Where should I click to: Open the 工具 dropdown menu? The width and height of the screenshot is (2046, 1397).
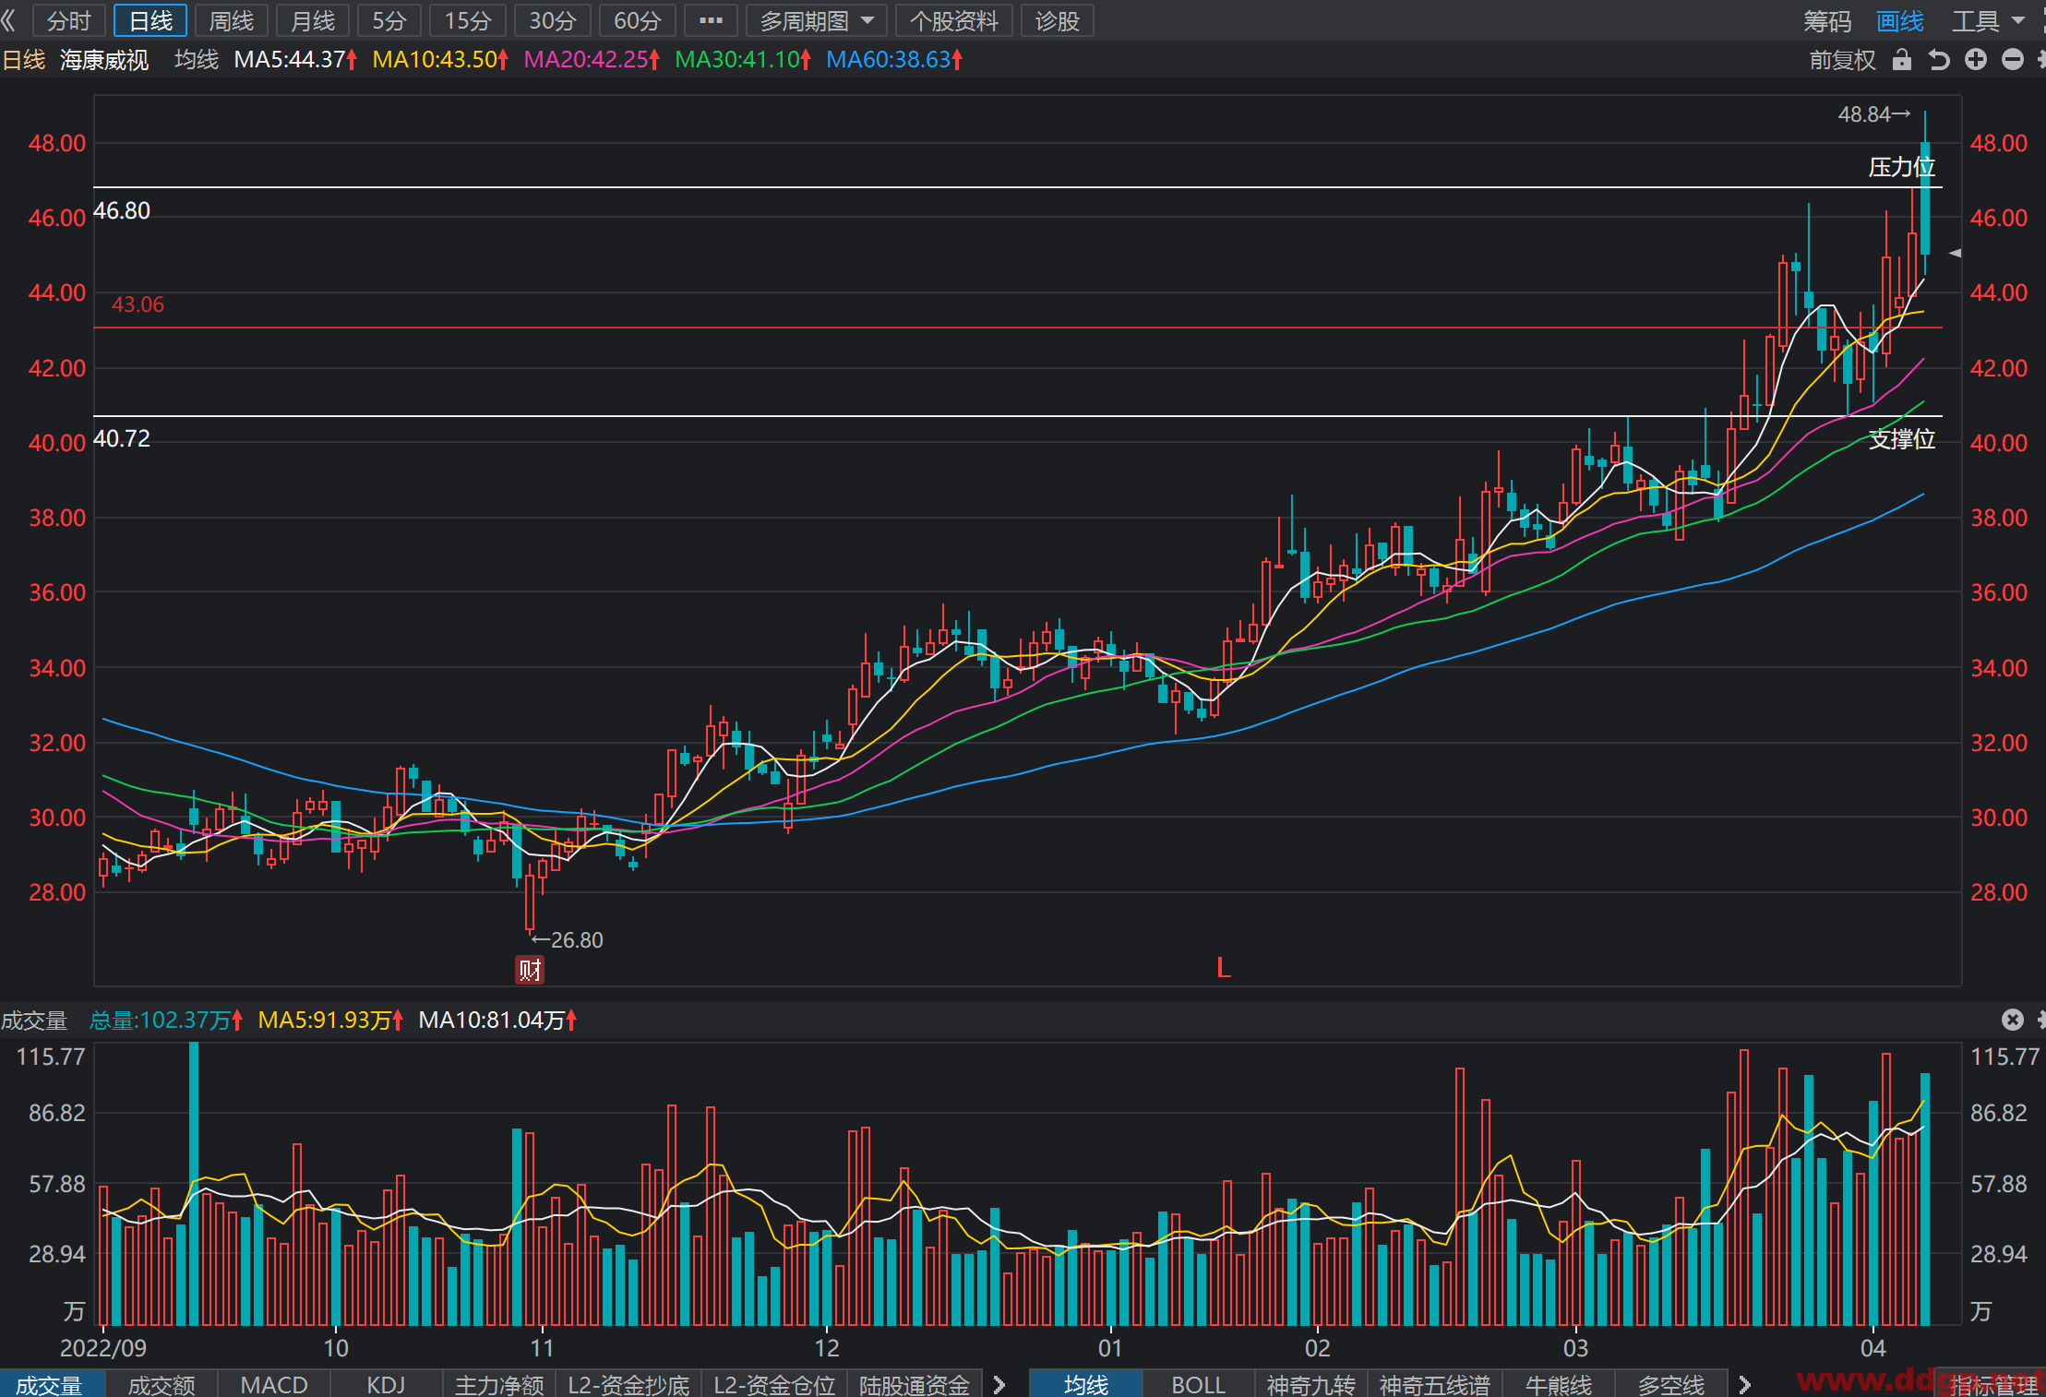[1988, 20]
